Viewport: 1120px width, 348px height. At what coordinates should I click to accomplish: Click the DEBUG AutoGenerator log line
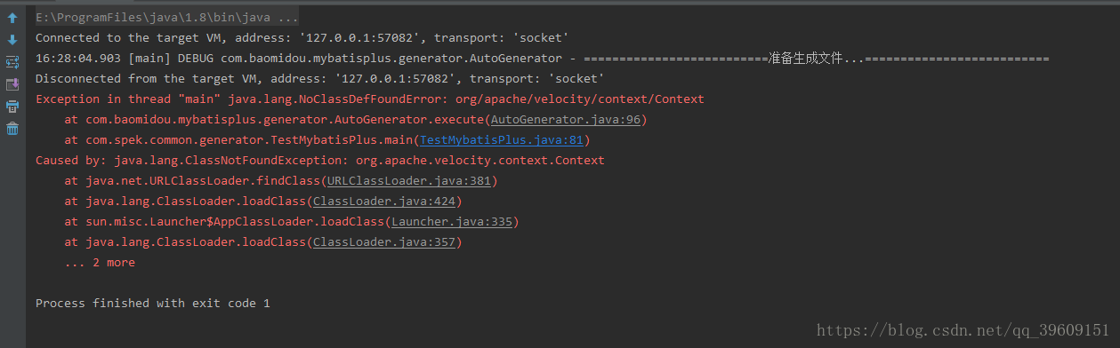click(x=543, y=59)
